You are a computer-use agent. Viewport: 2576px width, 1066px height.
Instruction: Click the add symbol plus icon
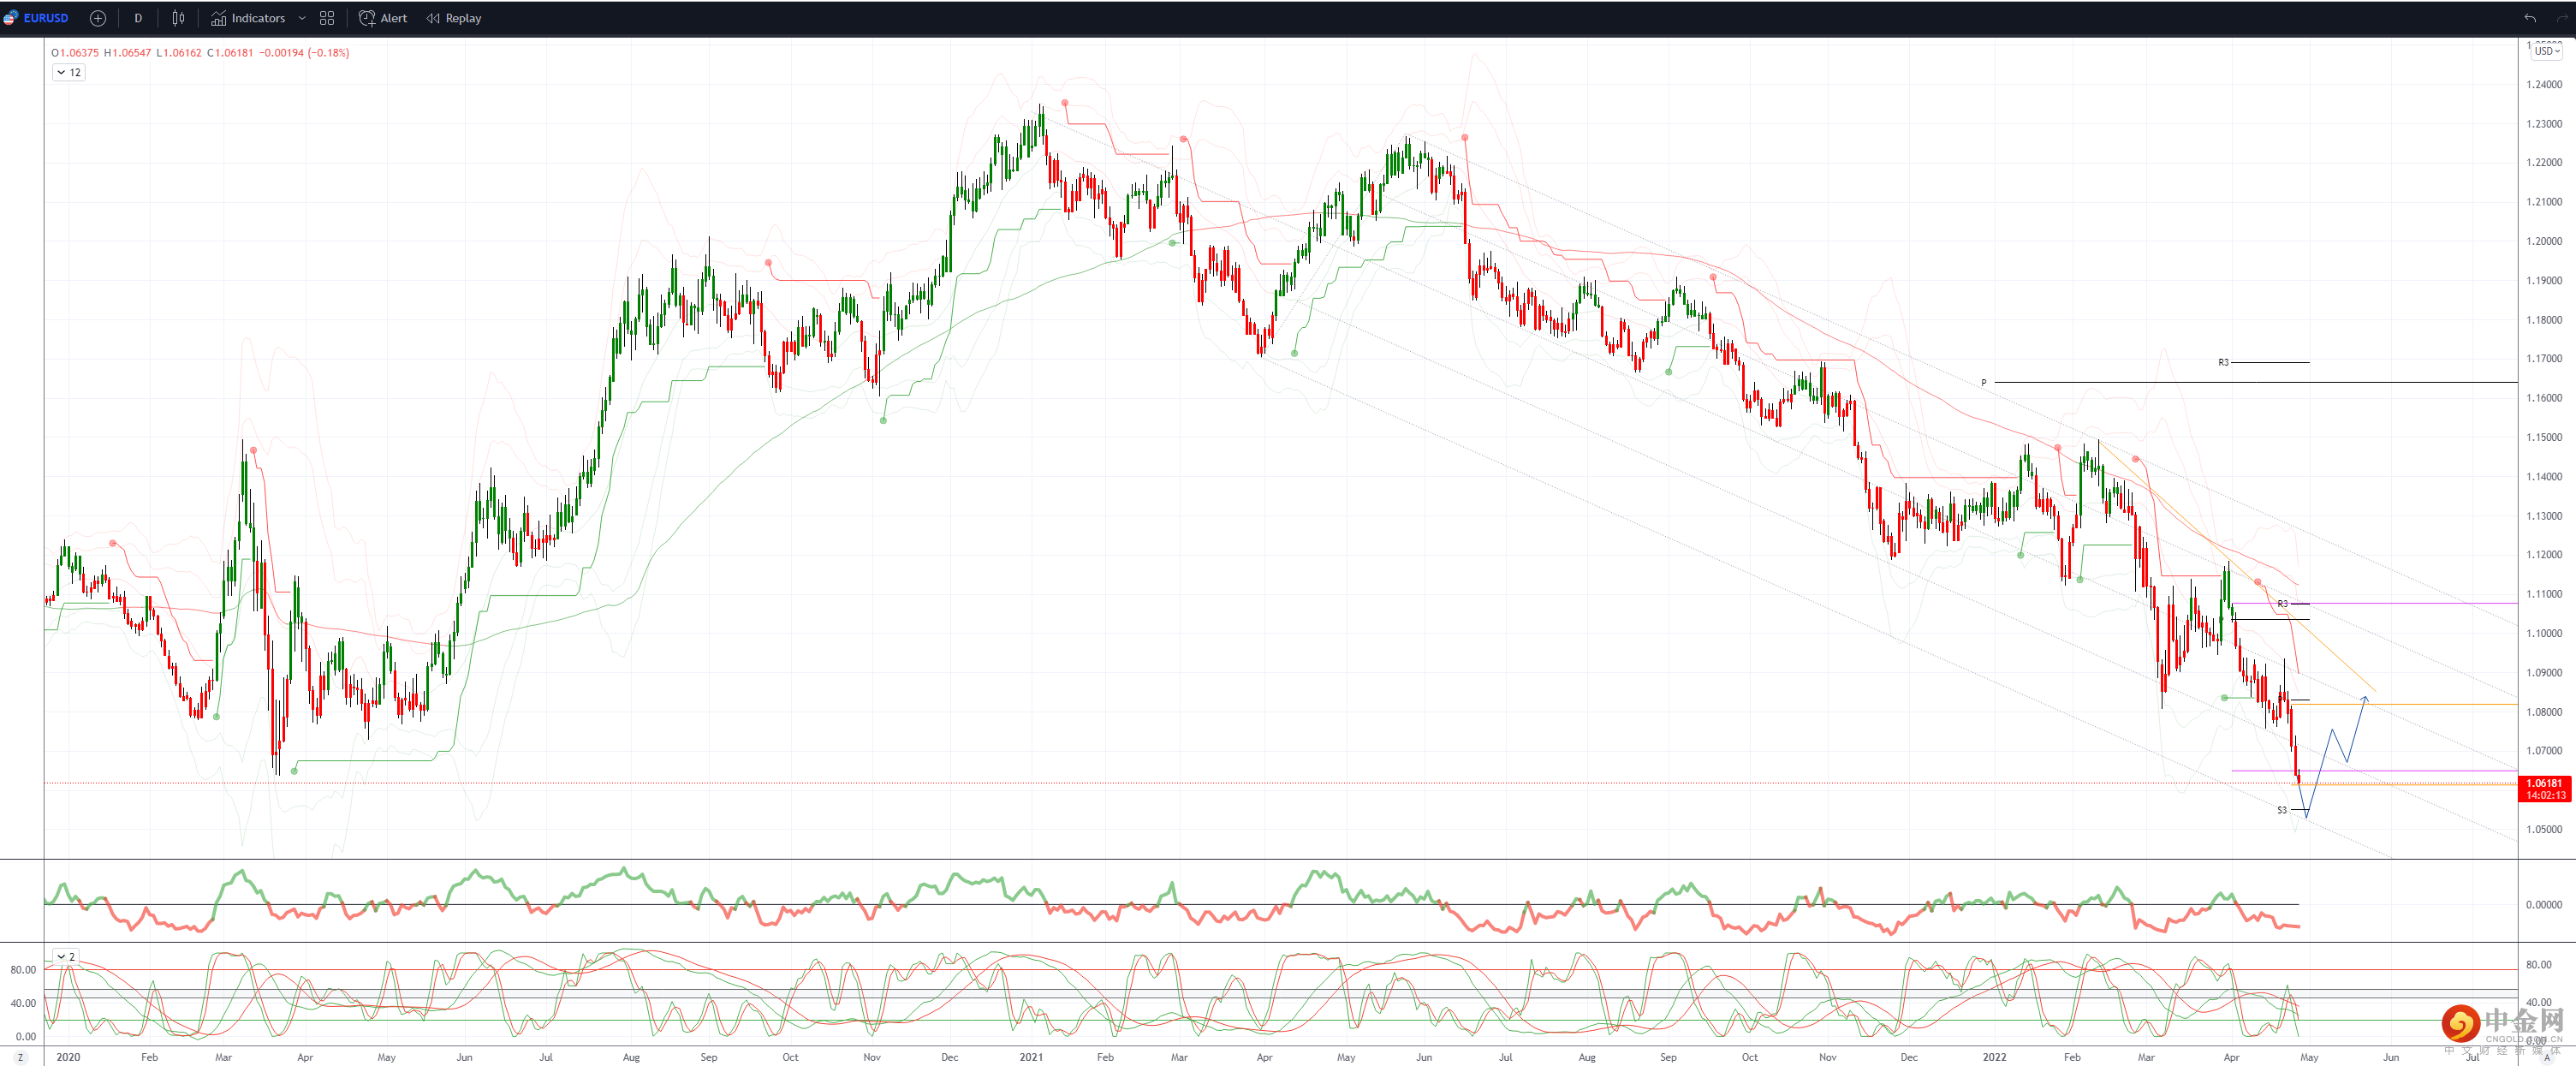(98, 18)
